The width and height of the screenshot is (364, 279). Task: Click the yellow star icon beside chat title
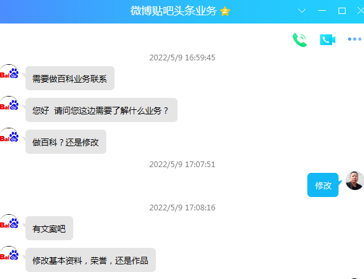pos(225,11)
